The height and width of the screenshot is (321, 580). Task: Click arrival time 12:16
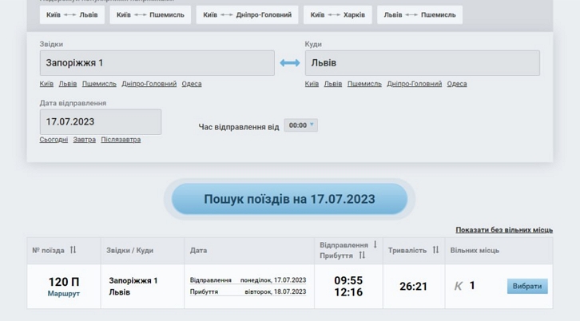(348, 292)
